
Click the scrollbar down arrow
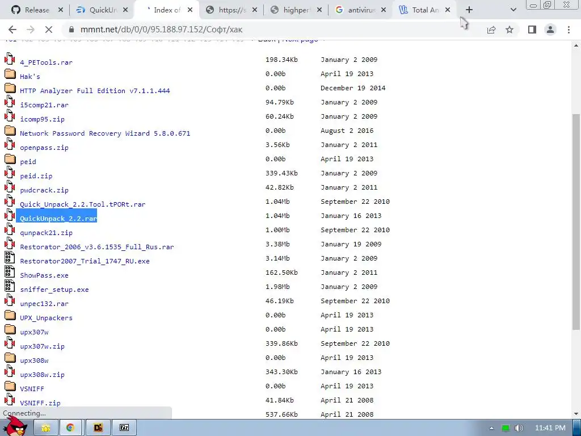[576, 414]
